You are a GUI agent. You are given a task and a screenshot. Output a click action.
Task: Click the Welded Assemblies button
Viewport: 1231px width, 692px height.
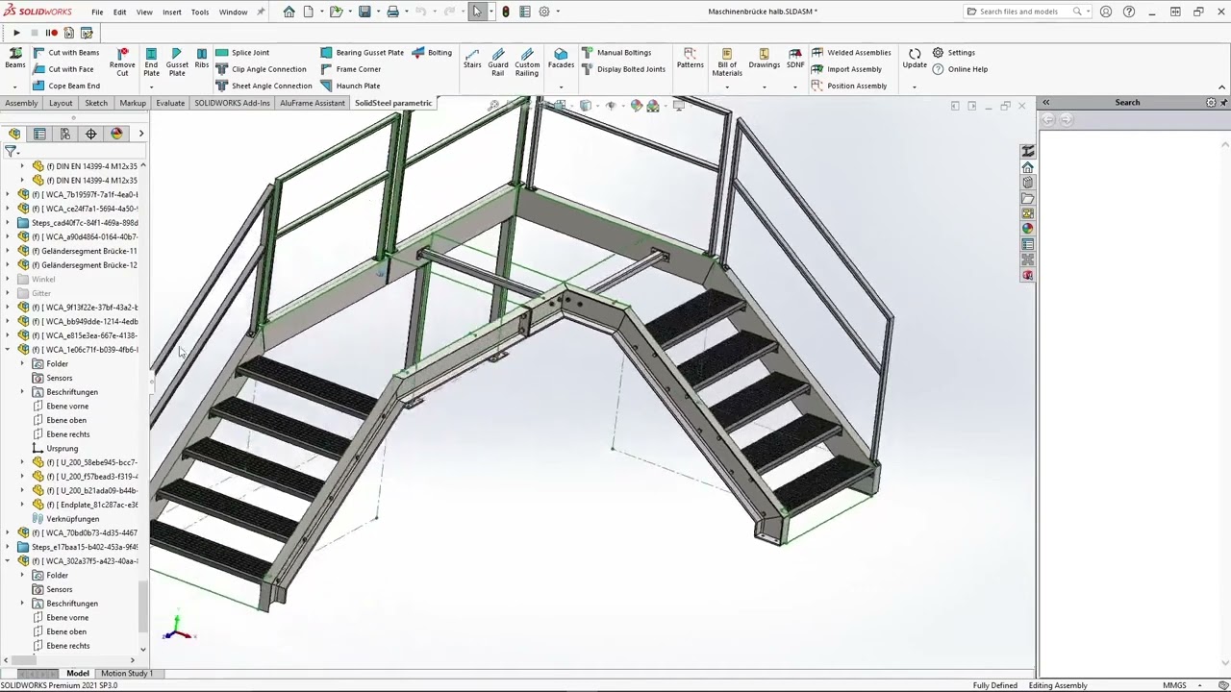[851, 53]
